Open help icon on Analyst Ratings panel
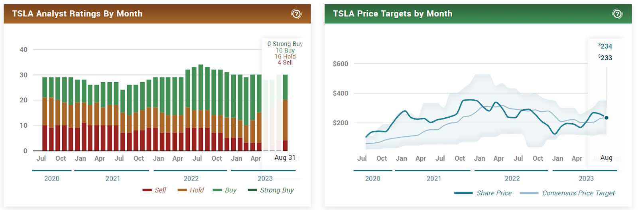 [x=296, y=14]
